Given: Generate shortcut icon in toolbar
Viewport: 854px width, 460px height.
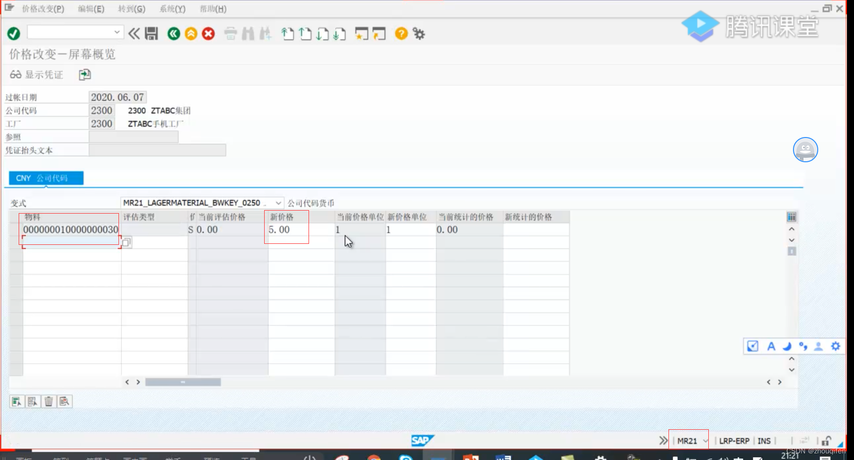Looking at the screenshot, I should tap(379, 34).
